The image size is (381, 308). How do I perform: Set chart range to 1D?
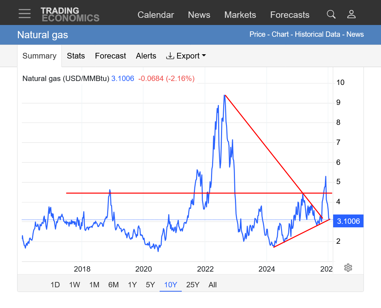55,285
